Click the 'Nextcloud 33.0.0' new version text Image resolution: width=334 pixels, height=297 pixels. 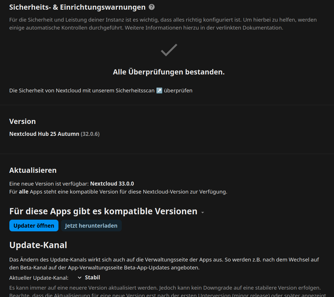[x=112, y=184]
